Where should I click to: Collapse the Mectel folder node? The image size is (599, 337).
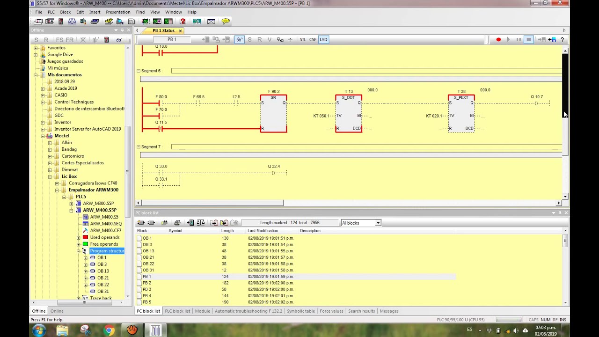[43, 136]
